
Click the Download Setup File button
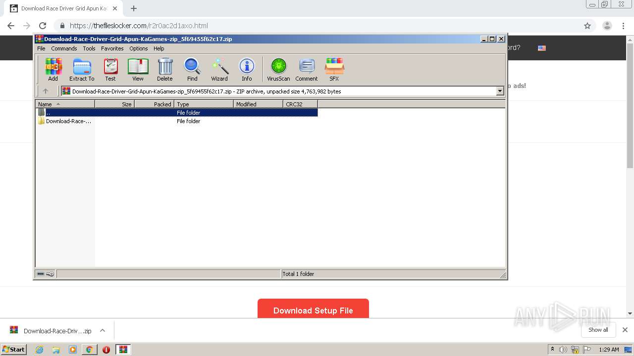313,309
